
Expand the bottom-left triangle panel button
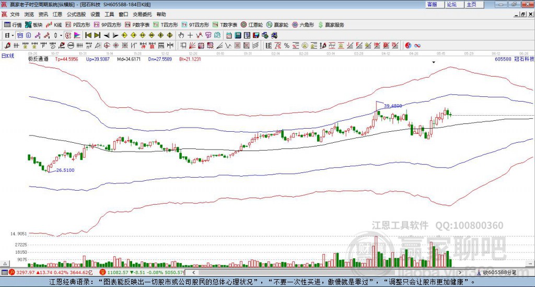(5, 264)
